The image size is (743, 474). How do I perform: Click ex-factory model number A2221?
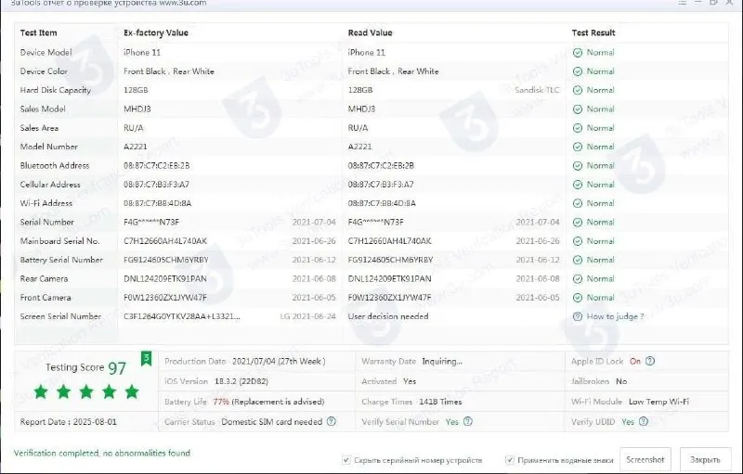click(136, 147)
